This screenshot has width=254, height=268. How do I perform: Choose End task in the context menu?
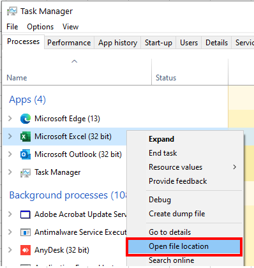184,153
